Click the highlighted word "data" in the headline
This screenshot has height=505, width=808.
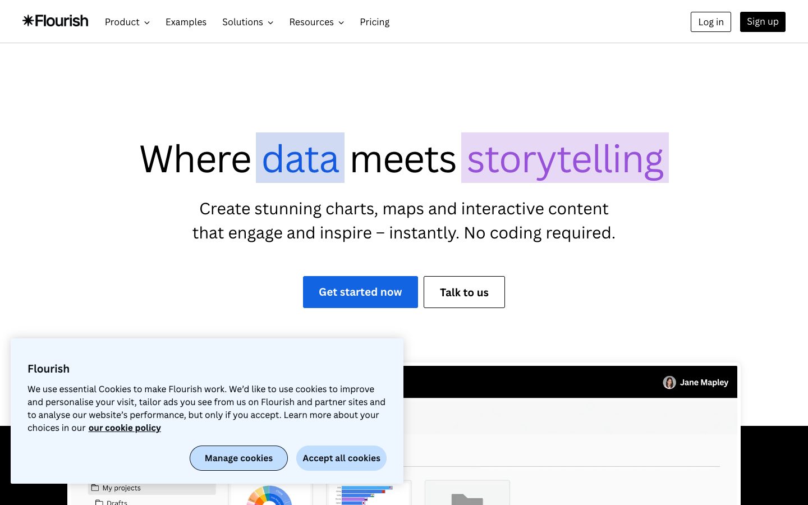tap(300, 158)
